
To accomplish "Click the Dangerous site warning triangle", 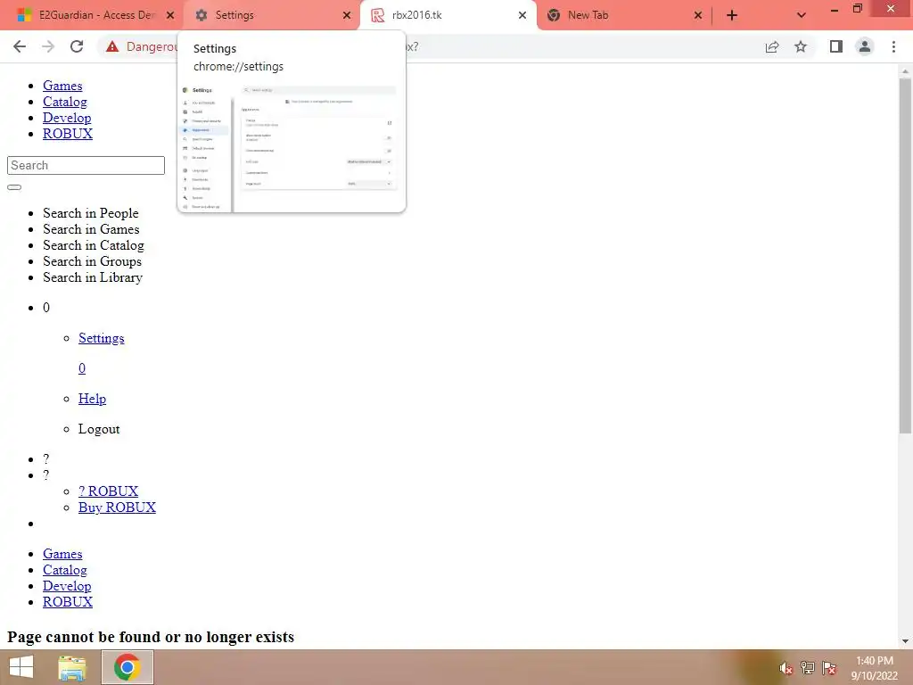I will pyautogui.click(x=112, y=46).
